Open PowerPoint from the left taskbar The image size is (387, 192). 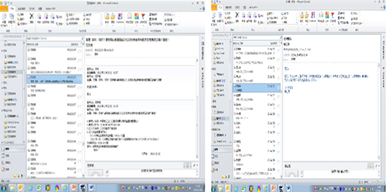pyautogui.click(x=74, y=188)
